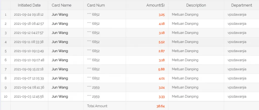
Task: Select the Amount($) column header
Action: [x=155, y=5]
